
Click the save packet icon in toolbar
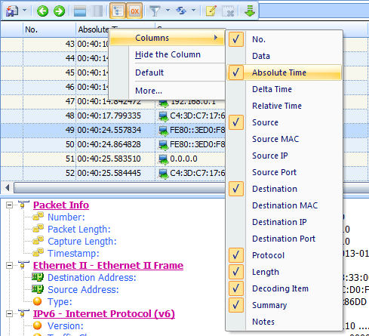[x=12, y=11]
